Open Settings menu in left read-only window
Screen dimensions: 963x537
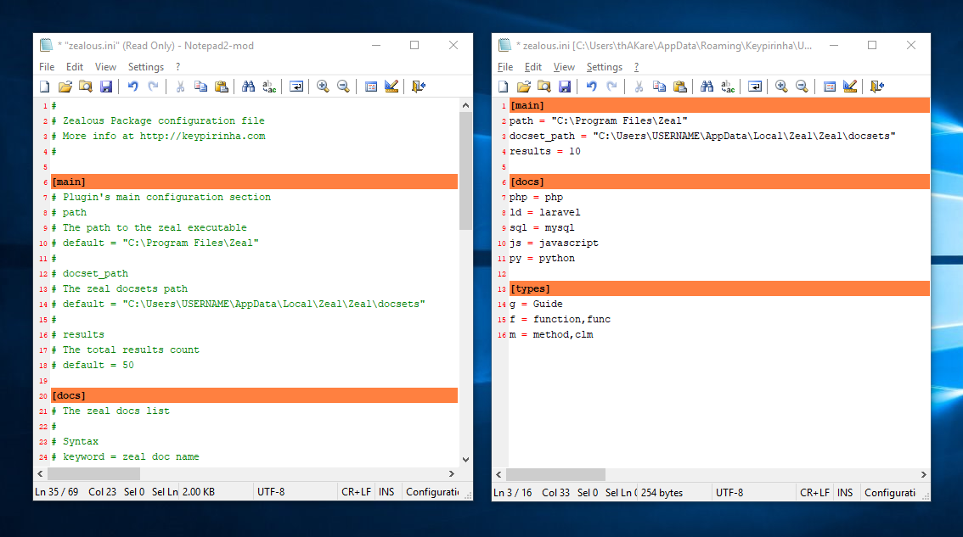[145, 67]
